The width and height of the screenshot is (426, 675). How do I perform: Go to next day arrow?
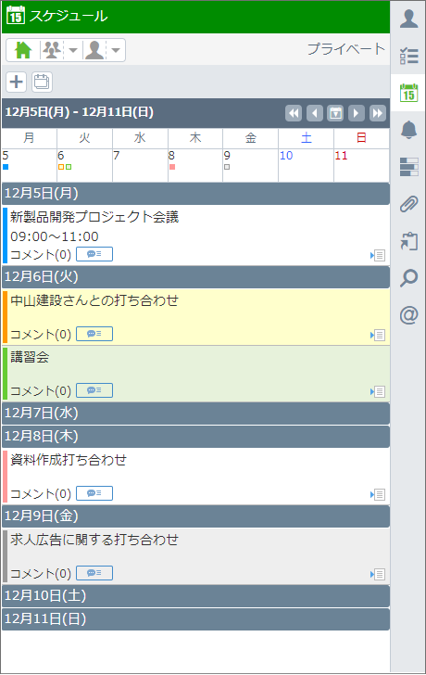(357, 113)
